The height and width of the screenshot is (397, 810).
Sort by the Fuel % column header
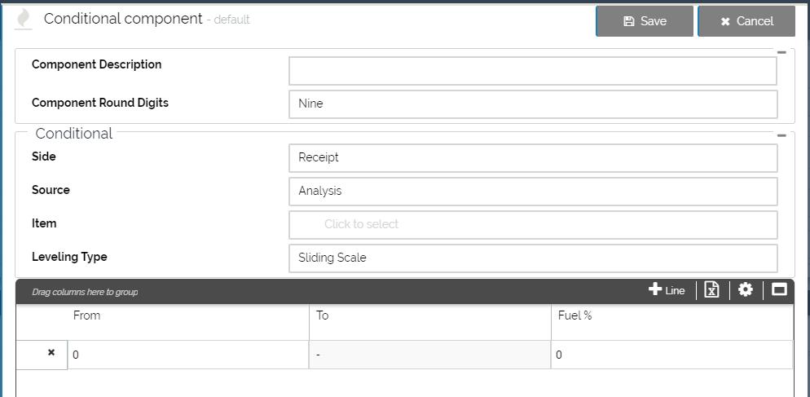tap(574, 315)
